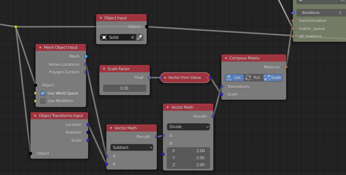Collapse the Scale Factor node
Screen dimensions: 346x175
pos(104,69)
